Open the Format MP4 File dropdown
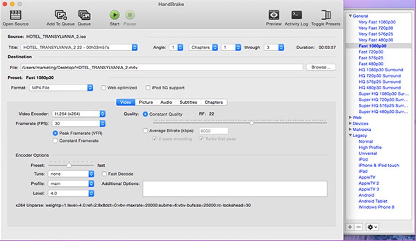Viewport: 416px width, 241px height. tap(61, 88)
